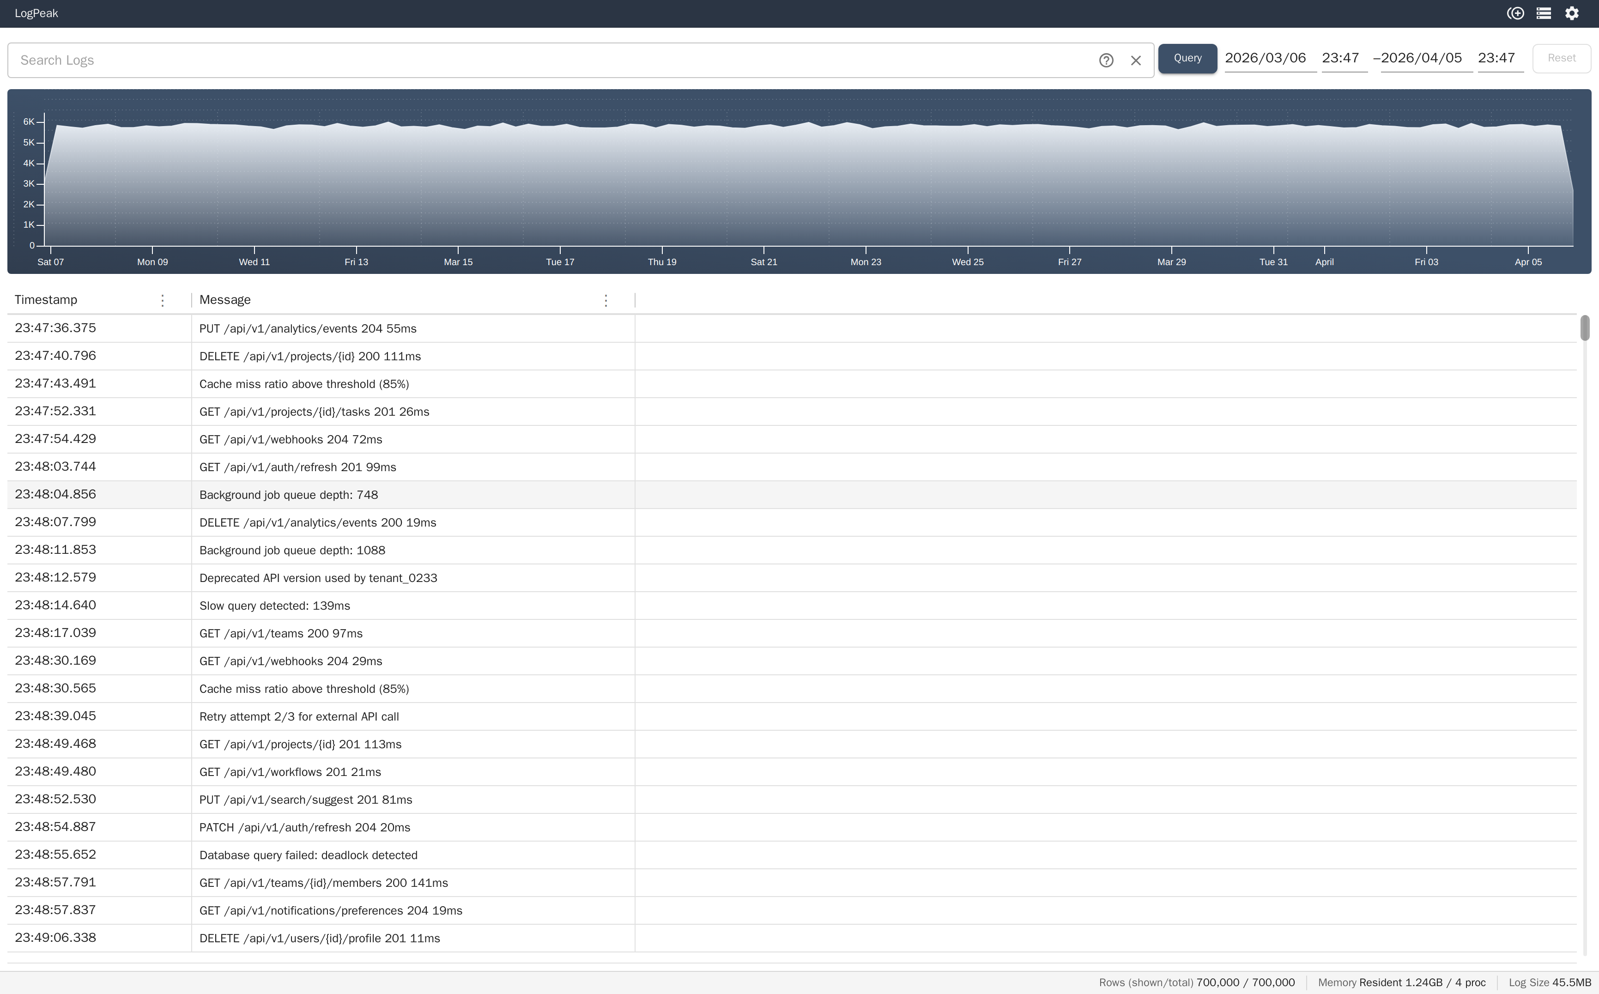The image size is (1599, 994).
Task: Click the Thu 19 label on histogram axis
Action: 662,261
